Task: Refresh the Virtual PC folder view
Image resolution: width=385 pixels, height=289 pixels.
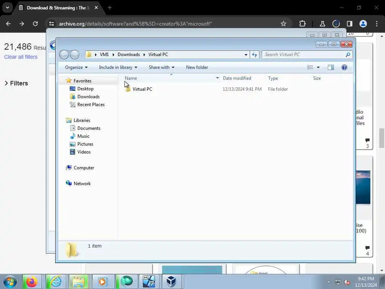Action: (x=255, y=55)
